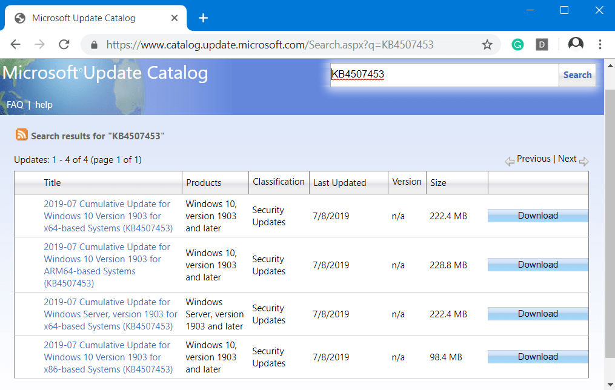The width and height of the screenshot is (615, 390).
Task: Open the ARM64-based Systems update link
Action: click(107, 265)
